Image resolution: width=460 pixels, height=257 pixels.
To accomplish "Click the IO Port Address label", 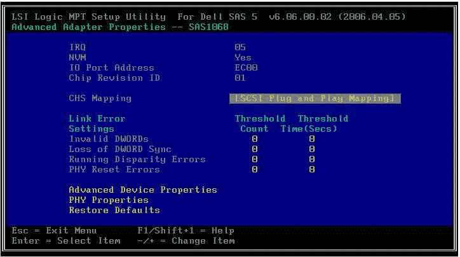I will coord(111,68).
